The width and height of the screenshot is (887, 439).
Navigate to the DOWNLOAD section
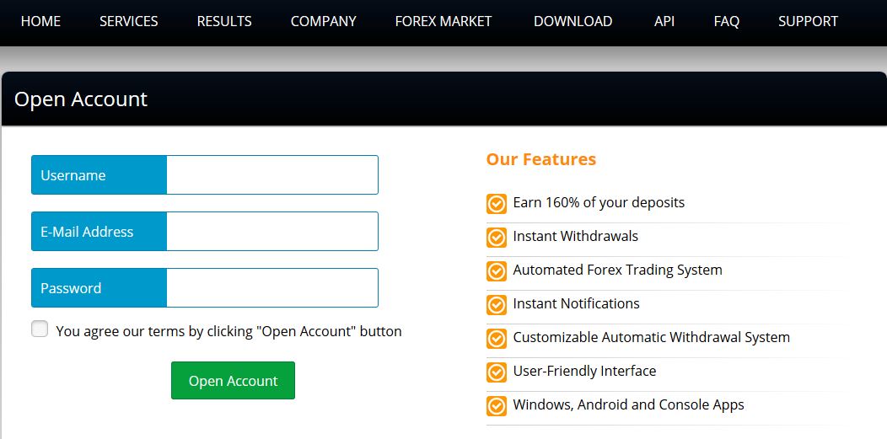[573, 21]
